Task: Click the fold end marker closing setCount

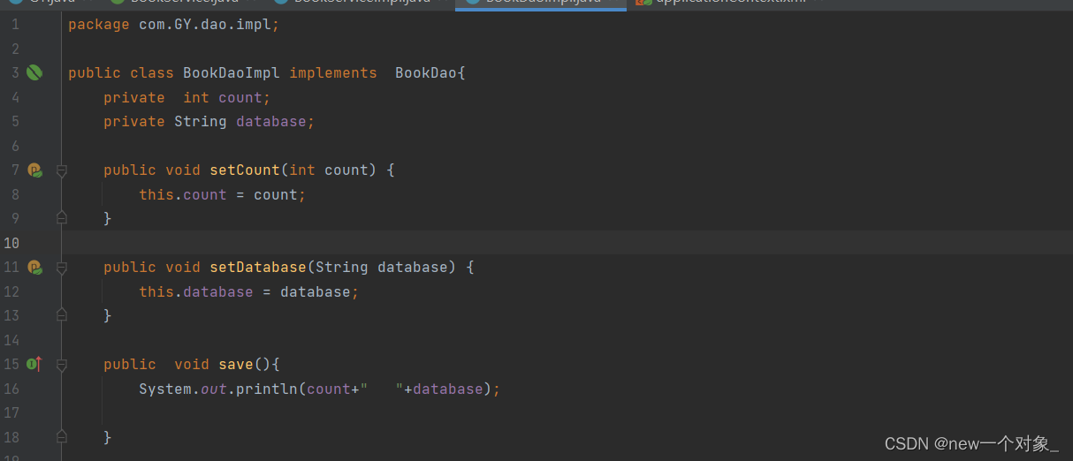Action: click(62, 217)
